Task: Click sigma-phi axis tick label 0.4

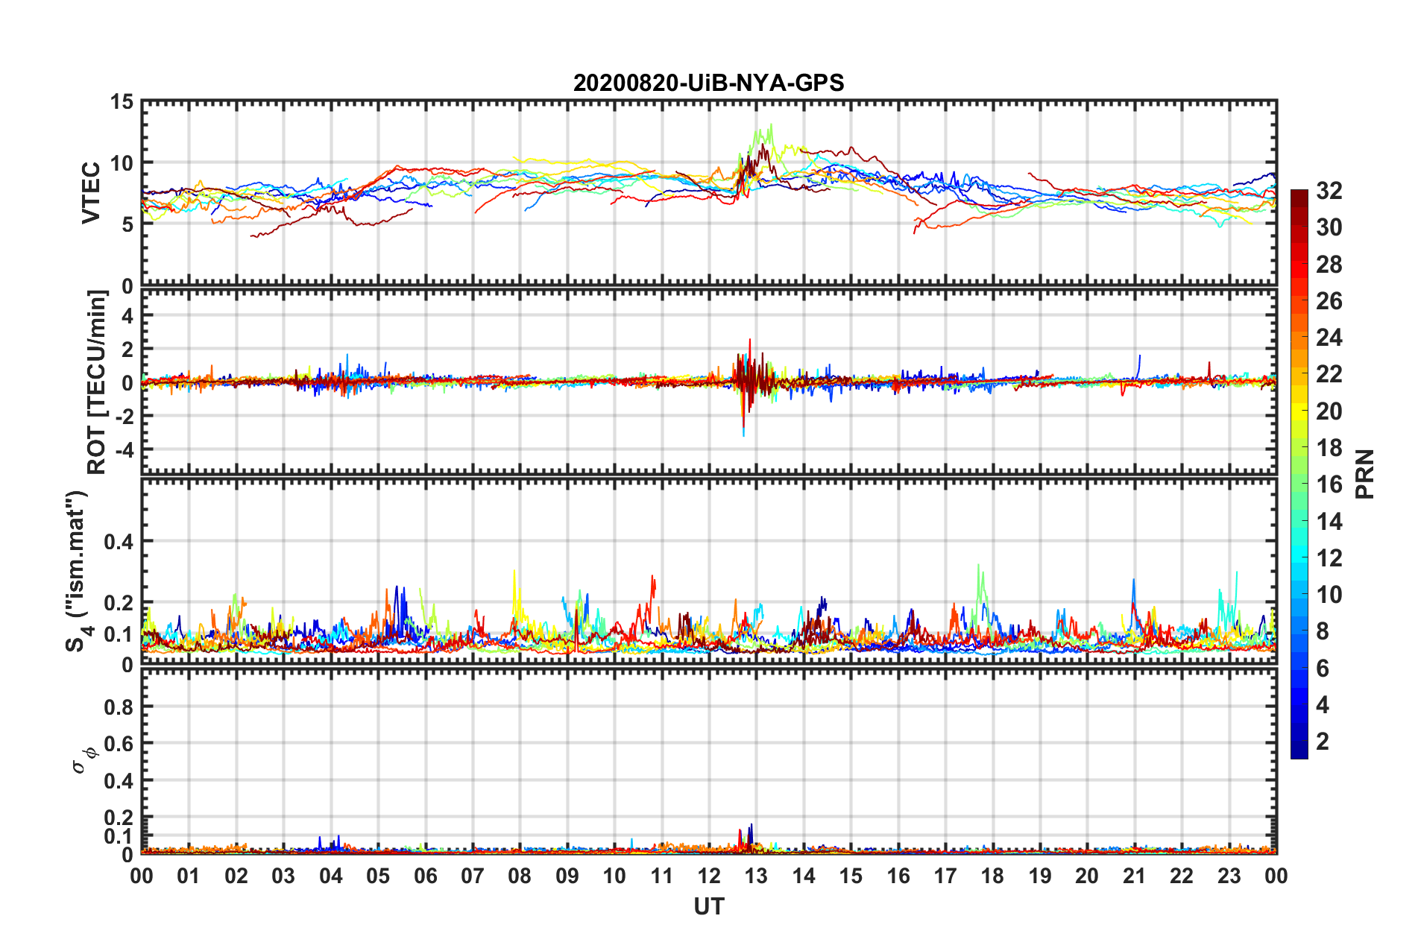Action: coord(119,781)
